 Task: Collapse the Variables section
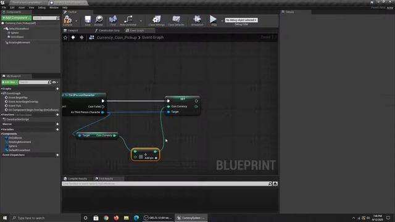1,129
